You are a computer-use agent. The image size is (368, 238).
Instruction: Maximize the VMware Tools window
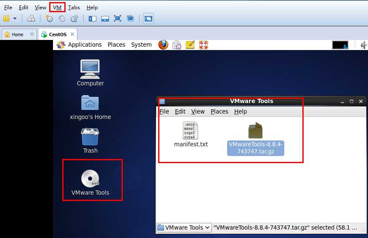[x=351, y=101]
